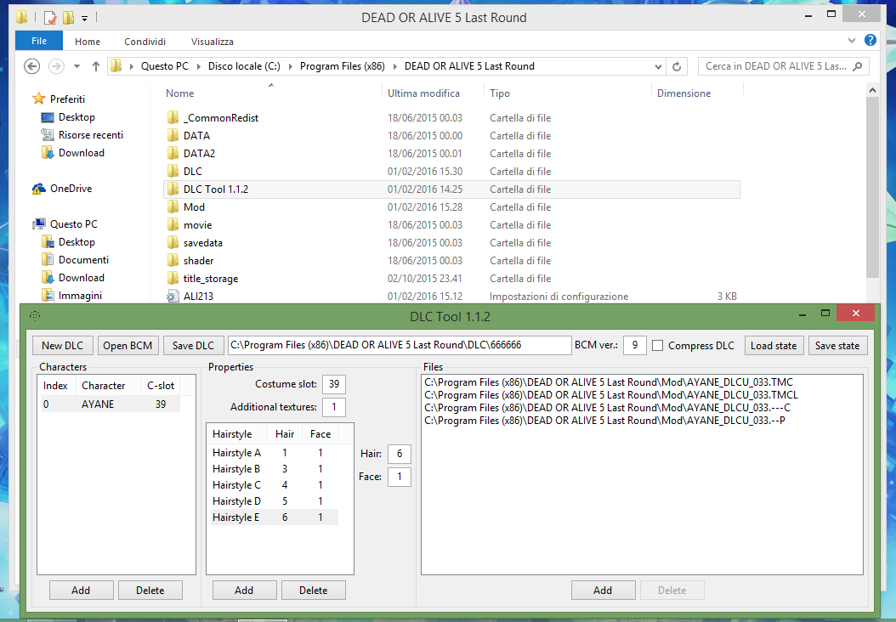Select OneDrive in navigation pane
Screen dimensions: 896x622
coord(71,189)
